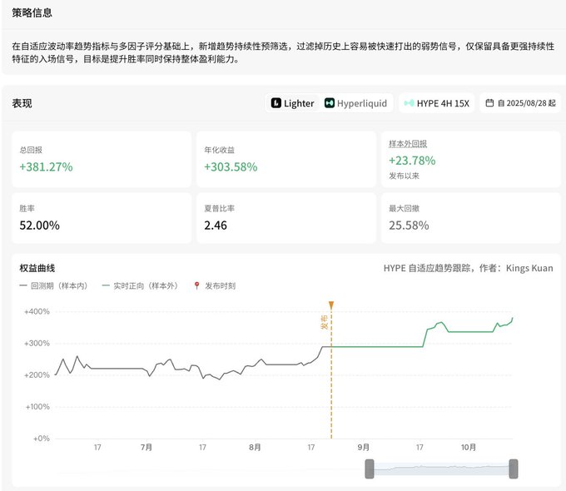Click the 9月 x-axis label

coord(363,448)
